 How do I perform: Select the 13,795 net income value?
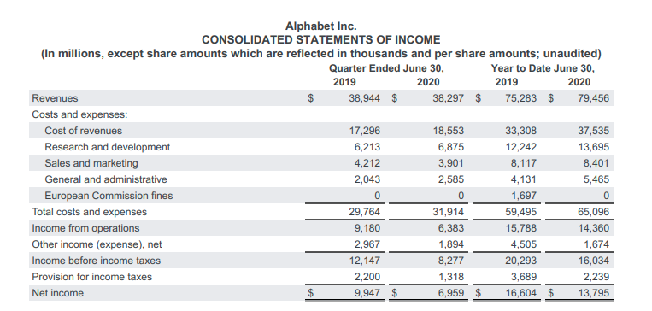[593, 293]
